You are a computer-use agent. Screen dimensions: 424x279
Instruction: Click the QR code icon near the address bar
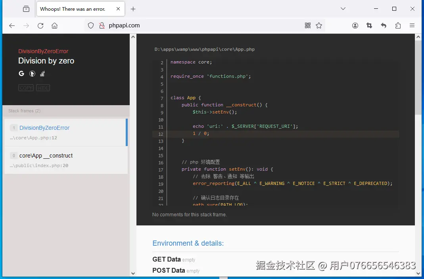pyautogui.click(x=308, y=25)
